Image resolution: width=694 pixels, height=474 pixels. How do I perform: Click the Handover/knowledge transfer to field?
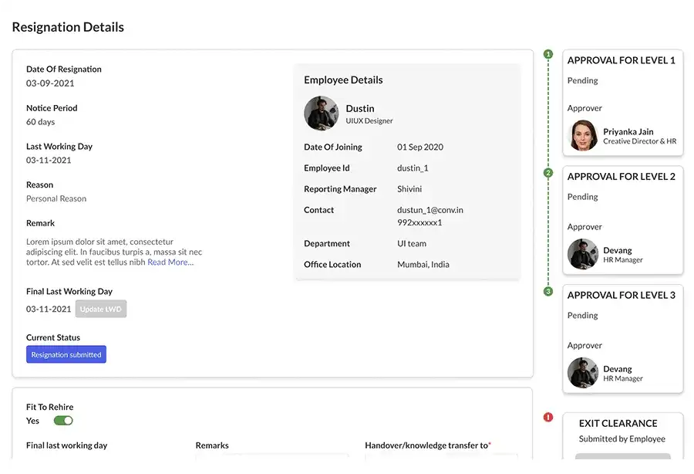[441, 455]
